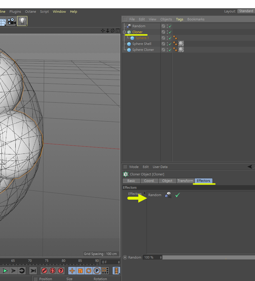Image resolution: width=255 pixels, height=281 pixels.
Task: Click the Sphere Cloner object icon
Action: [x=129, y=50]
